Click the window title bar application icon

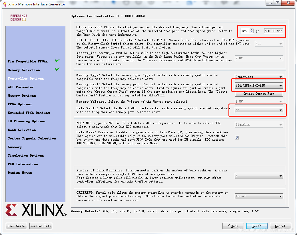[5, 4]
